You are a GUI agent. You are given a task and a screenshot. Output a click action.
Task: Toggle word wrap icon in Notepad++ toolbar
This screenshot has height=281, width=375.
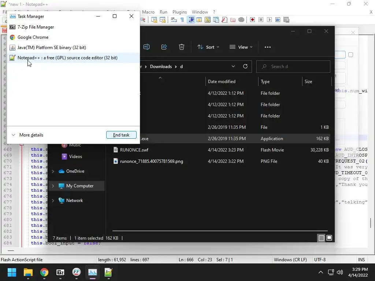click(174, 20)
